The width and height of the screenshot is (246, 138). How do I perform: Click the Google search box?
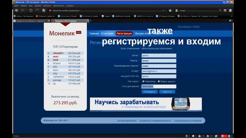(x=198, y=10)
